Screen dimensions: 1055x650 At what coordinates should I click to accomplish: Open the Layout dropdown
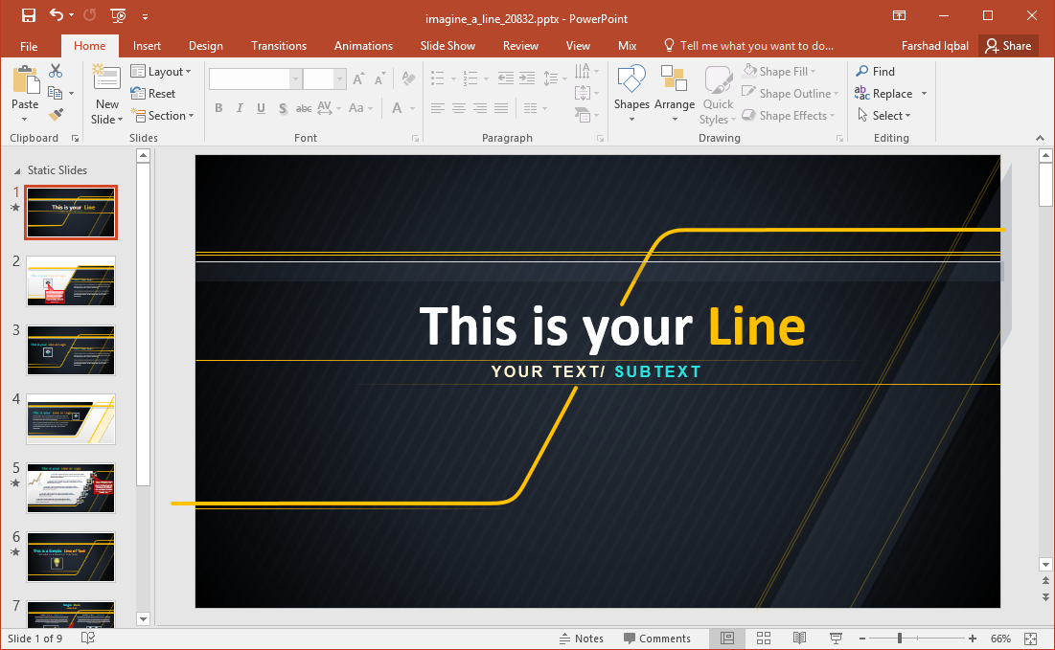coord(161,71)
